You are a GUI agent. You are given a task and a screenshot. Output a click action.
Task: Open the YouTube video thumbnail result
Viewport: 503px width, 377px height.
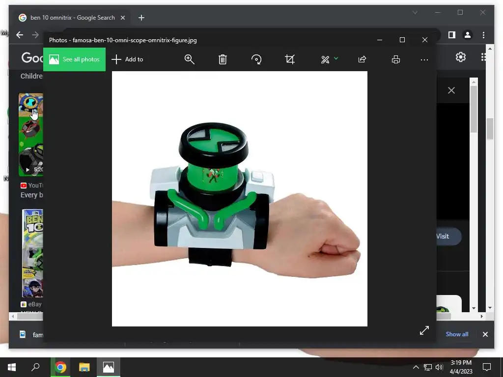click(31, 135)
